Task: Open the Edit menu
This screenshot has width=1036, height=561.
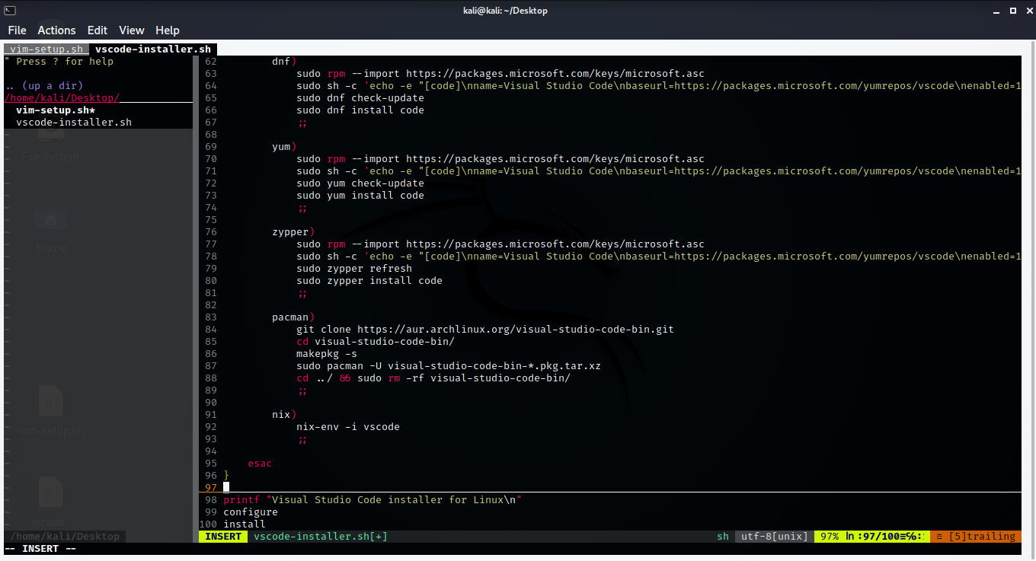Action: coord(98,30)
